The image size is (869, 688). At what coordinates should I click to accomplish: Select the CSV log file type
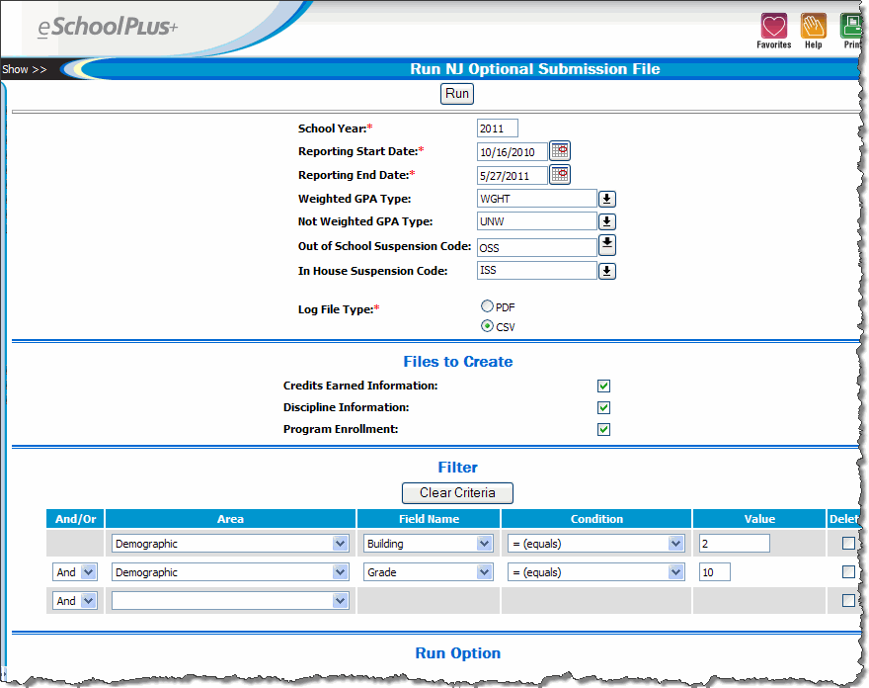click(x=487, y=326)
